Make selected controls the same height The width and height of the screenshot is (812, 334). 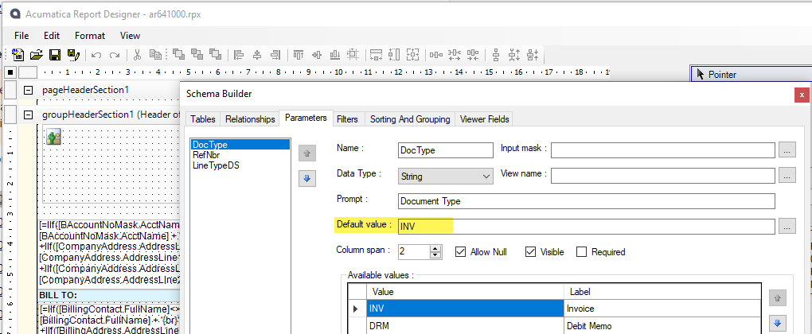click(395, 54)
